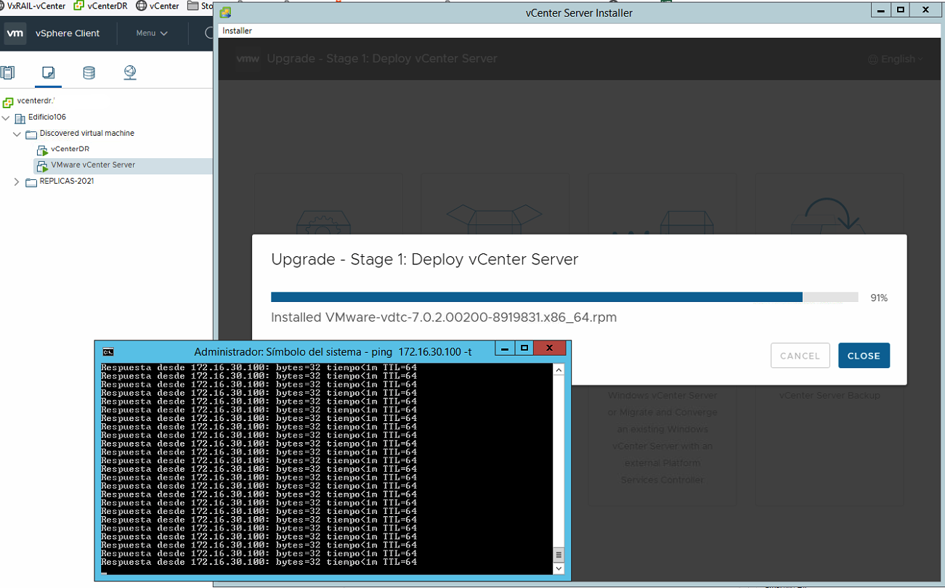Click the vcenterdr vCenter icon
Screen dimensions: 945x588
[x=8, y=102]
